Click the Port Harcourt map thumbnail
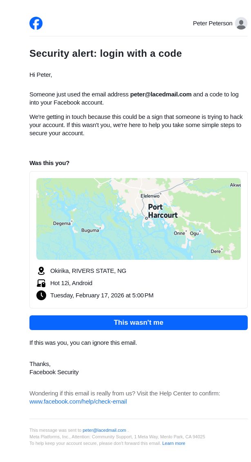The width and height of the screenshot is (251, 462). (139, 219)
